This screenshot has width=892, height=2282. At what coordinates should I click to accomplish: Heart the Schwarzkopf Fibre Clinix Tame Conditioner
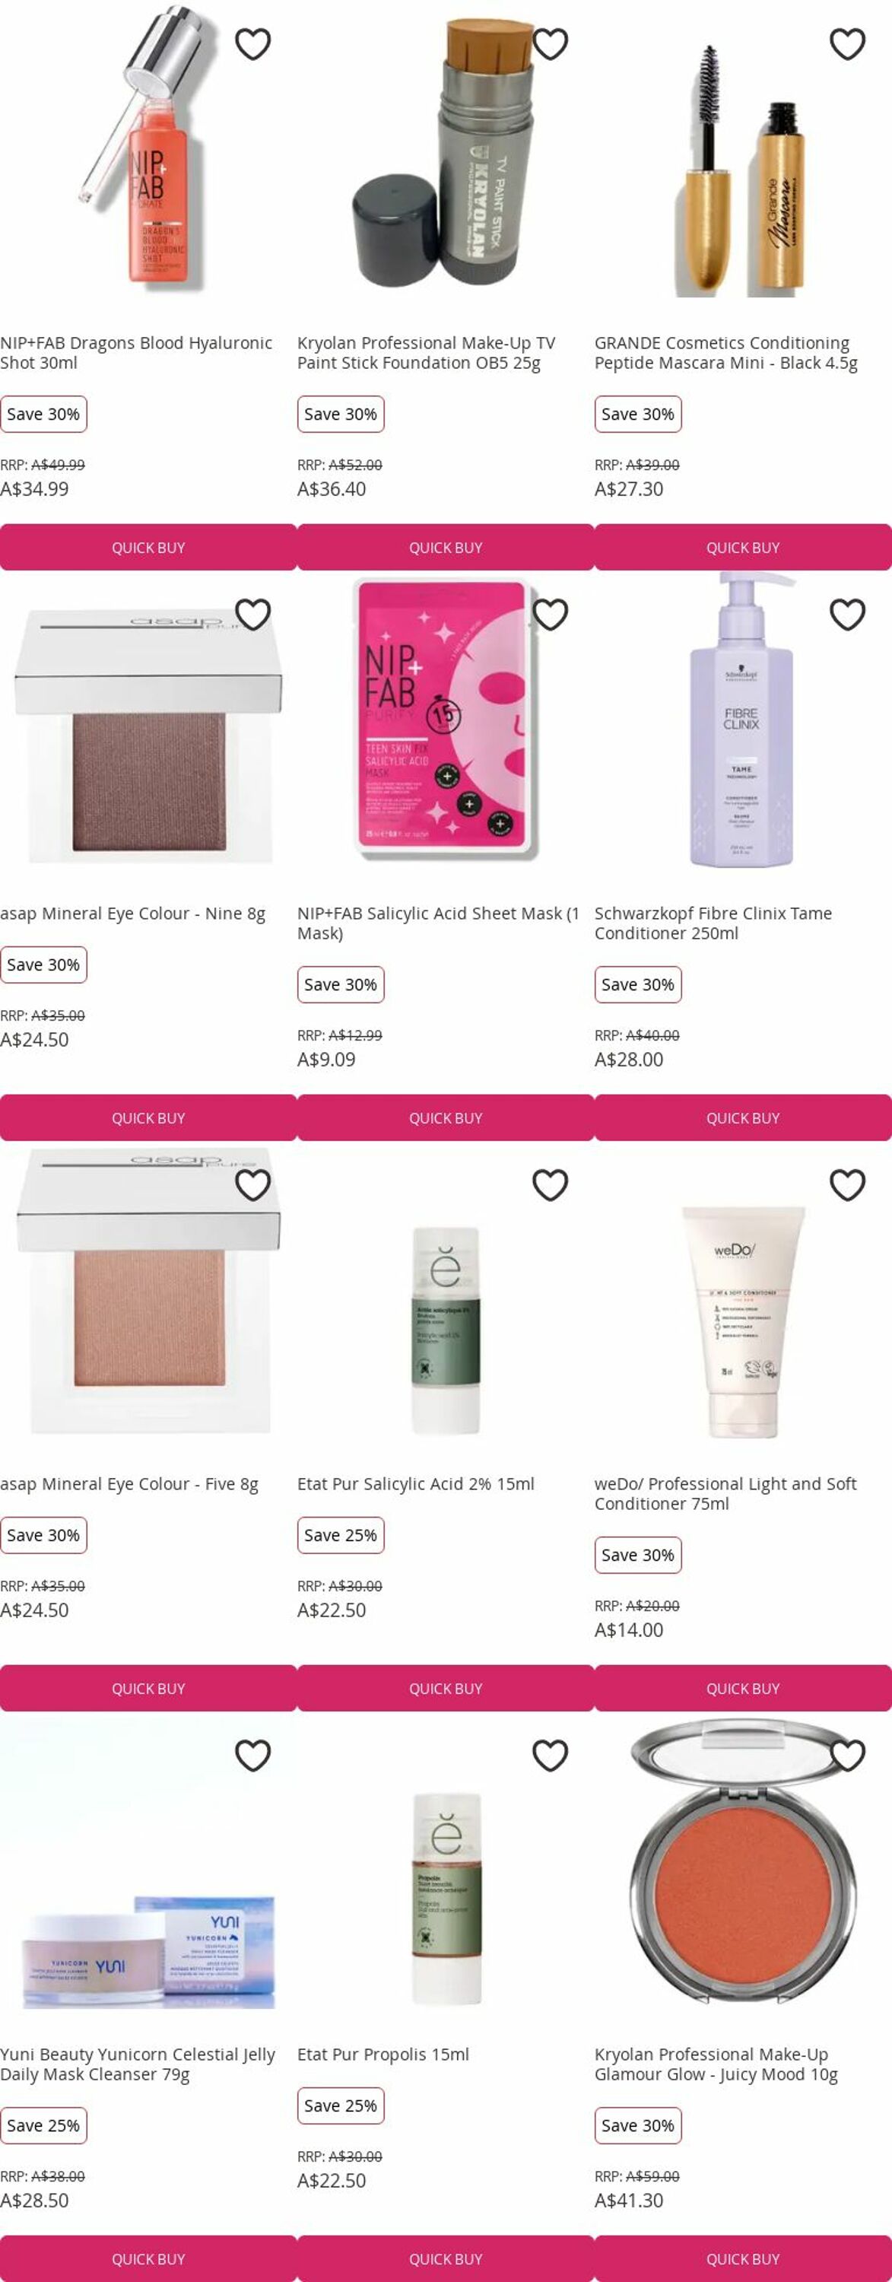[848, 614]
